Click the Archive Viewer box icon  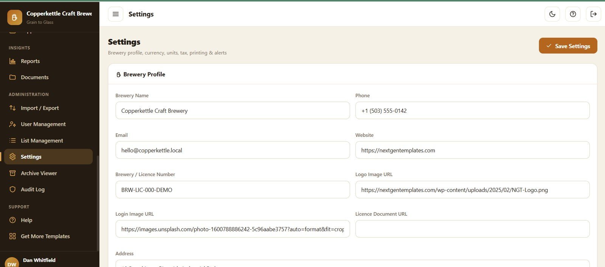(x=12, y=173)
